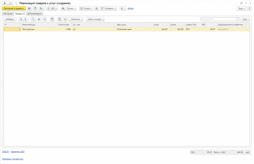Select the 80,07 VAT cell in row
The image size is (254, 164).
click(208, 29)
